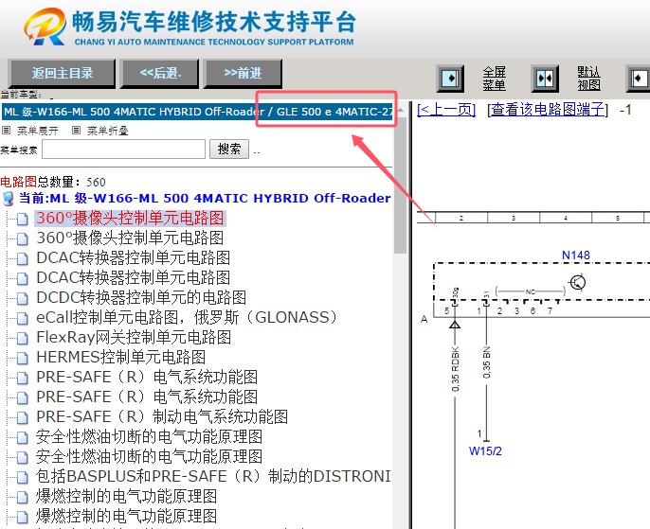Click page icon beside FlexRay网关控制单元电路图

pos(23,338)
